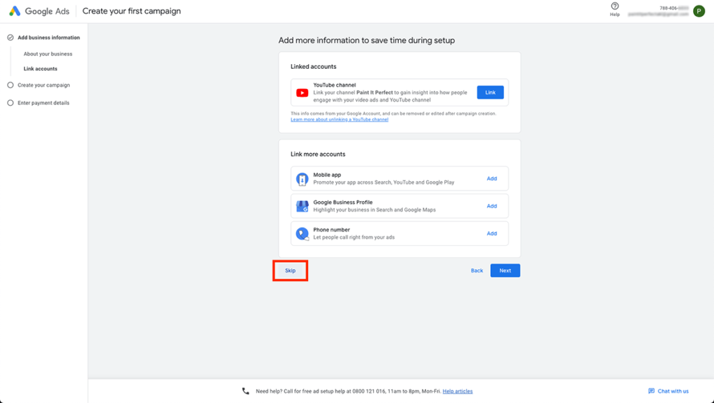Click the Mobile app icon
714x403 pixels.
302,179
